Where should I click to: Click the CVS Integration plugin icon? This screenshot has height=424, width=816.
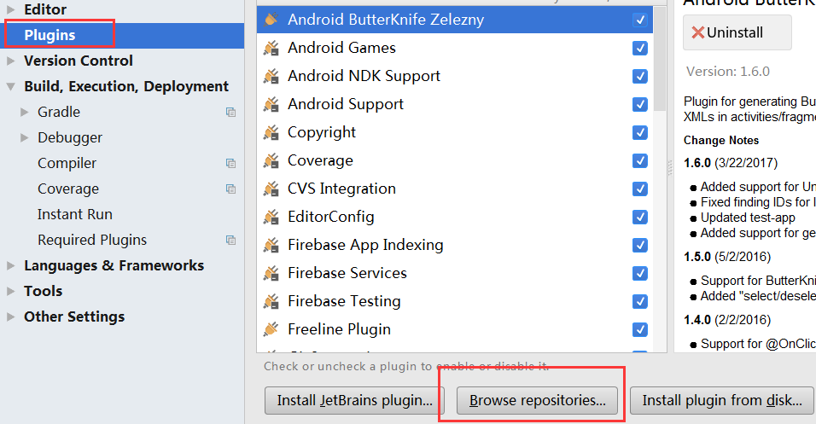point(271,189)
